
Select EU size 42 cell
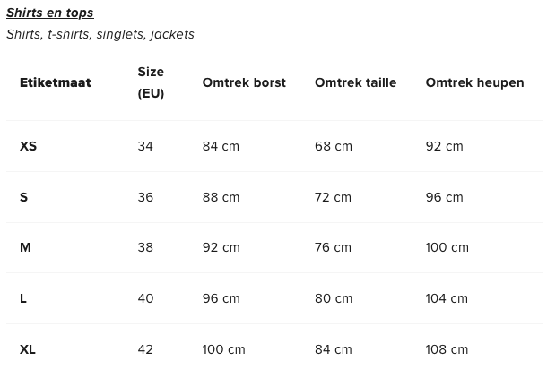tap(145, 349)
